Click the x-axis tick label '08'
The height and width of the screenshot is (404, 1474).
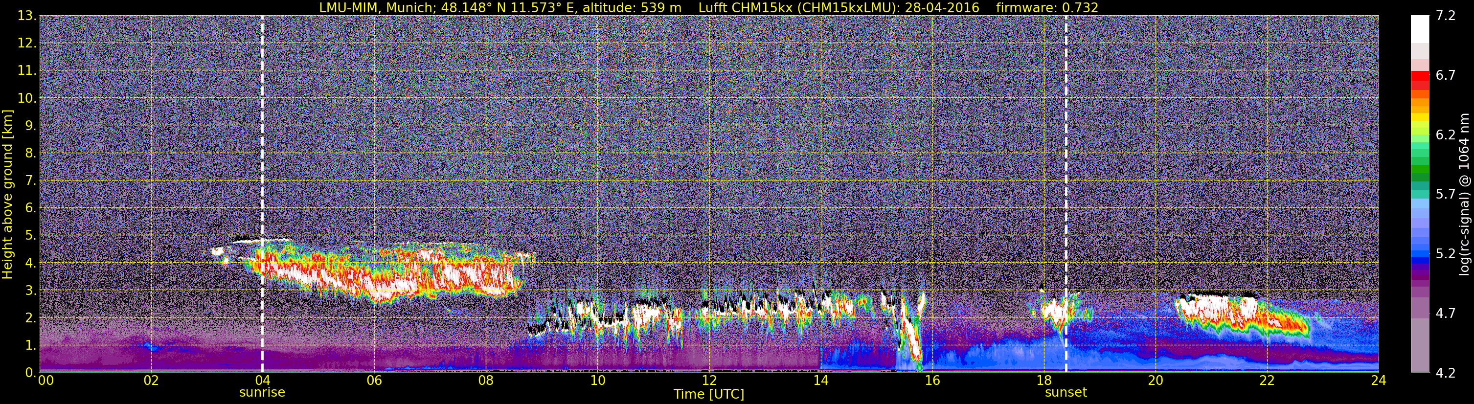486,381
